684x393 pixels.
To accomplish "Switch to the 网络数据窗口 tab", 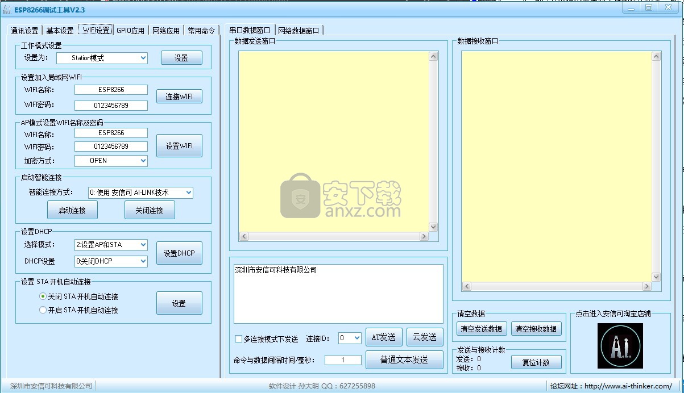I will (299, 31).
